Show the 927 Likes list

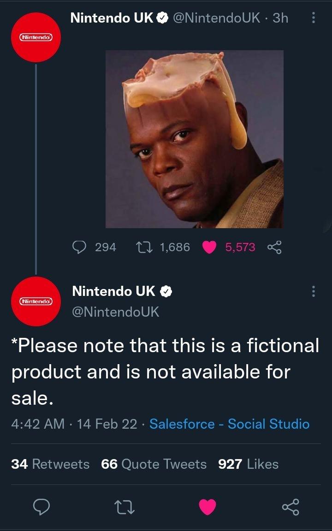249,464
